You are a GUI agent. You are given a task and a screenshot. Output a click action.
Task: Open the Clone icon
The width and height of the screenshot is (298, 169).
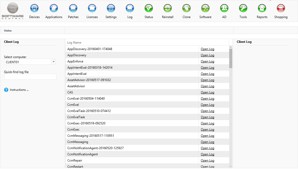coord(187,9)
